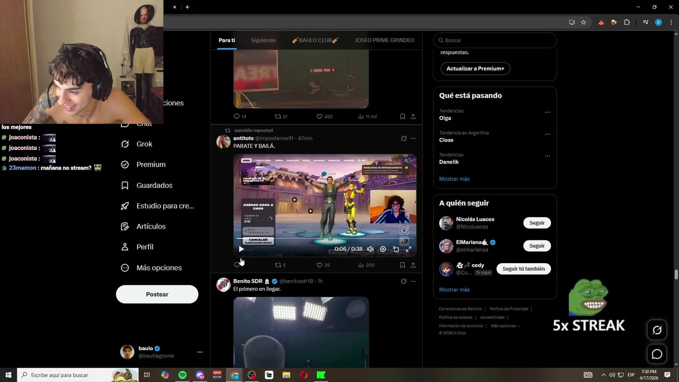Open more options on antitots post

point(413,138)
